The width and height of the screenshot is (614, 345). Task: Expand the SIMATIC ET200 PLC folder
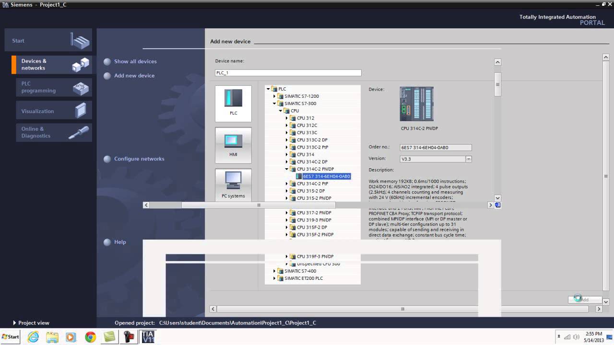click(x=275, y=278)
